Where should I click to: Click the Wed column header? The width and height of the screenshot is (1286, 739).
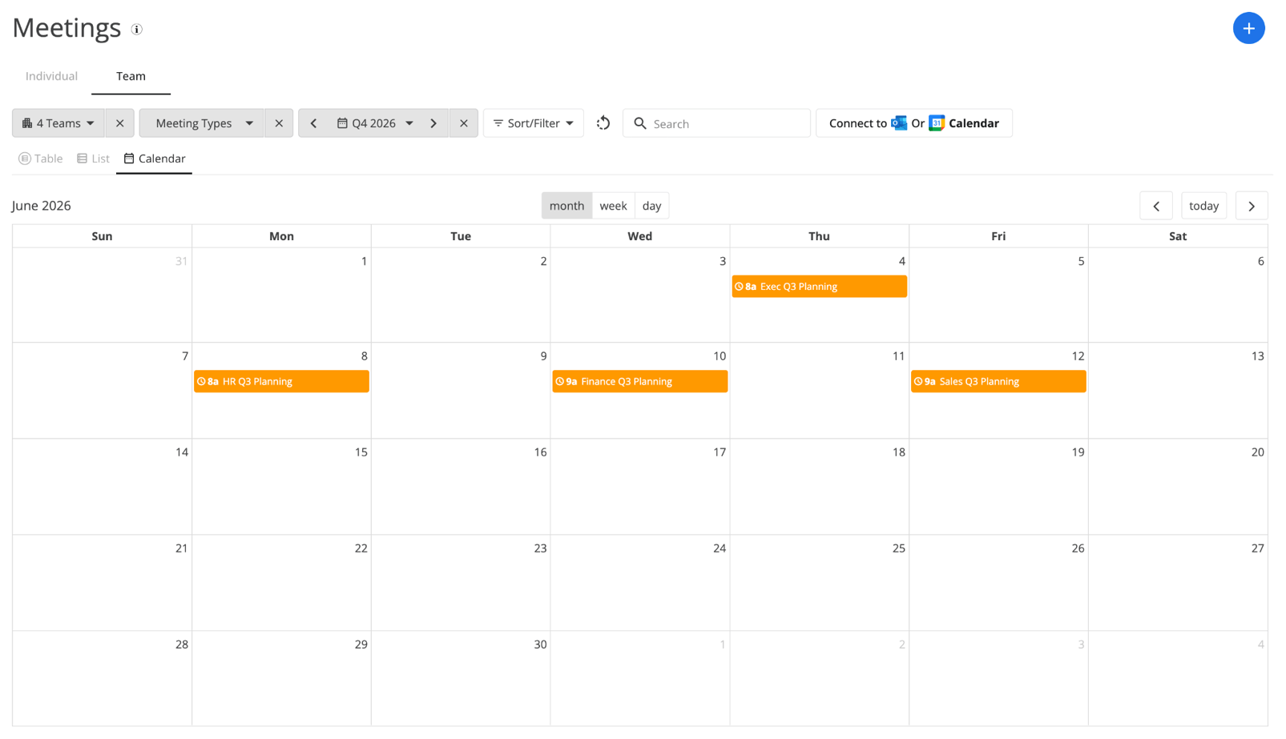click(639, 236)
